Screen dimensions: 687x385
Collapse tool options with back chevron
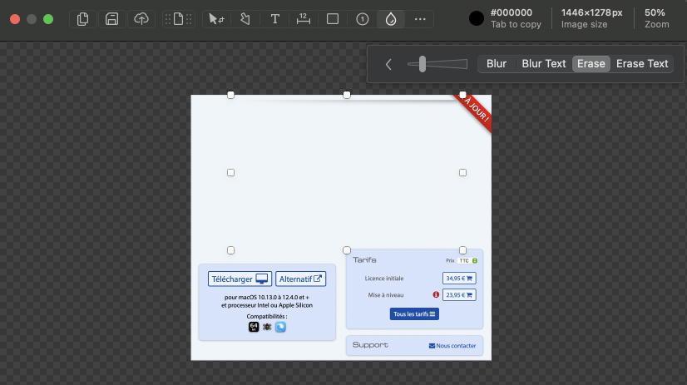pos(388,64)
